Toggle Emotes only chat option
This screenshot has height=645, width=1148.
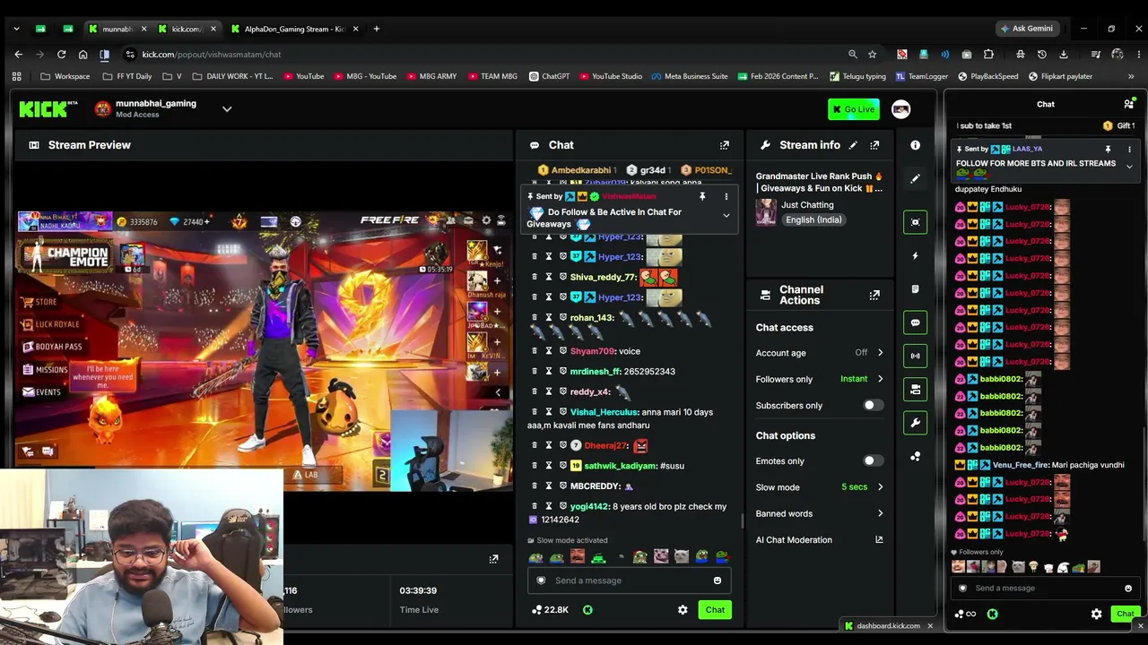[873, 461]
